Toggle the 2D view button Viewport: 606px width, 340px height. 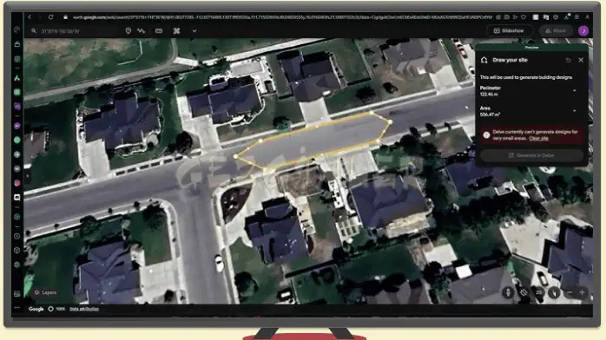(539, 292)
